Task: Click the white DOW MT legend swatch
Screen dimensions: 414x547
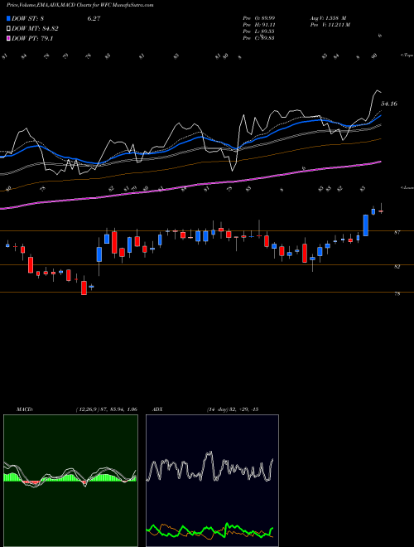Action: tap(9, 29)
